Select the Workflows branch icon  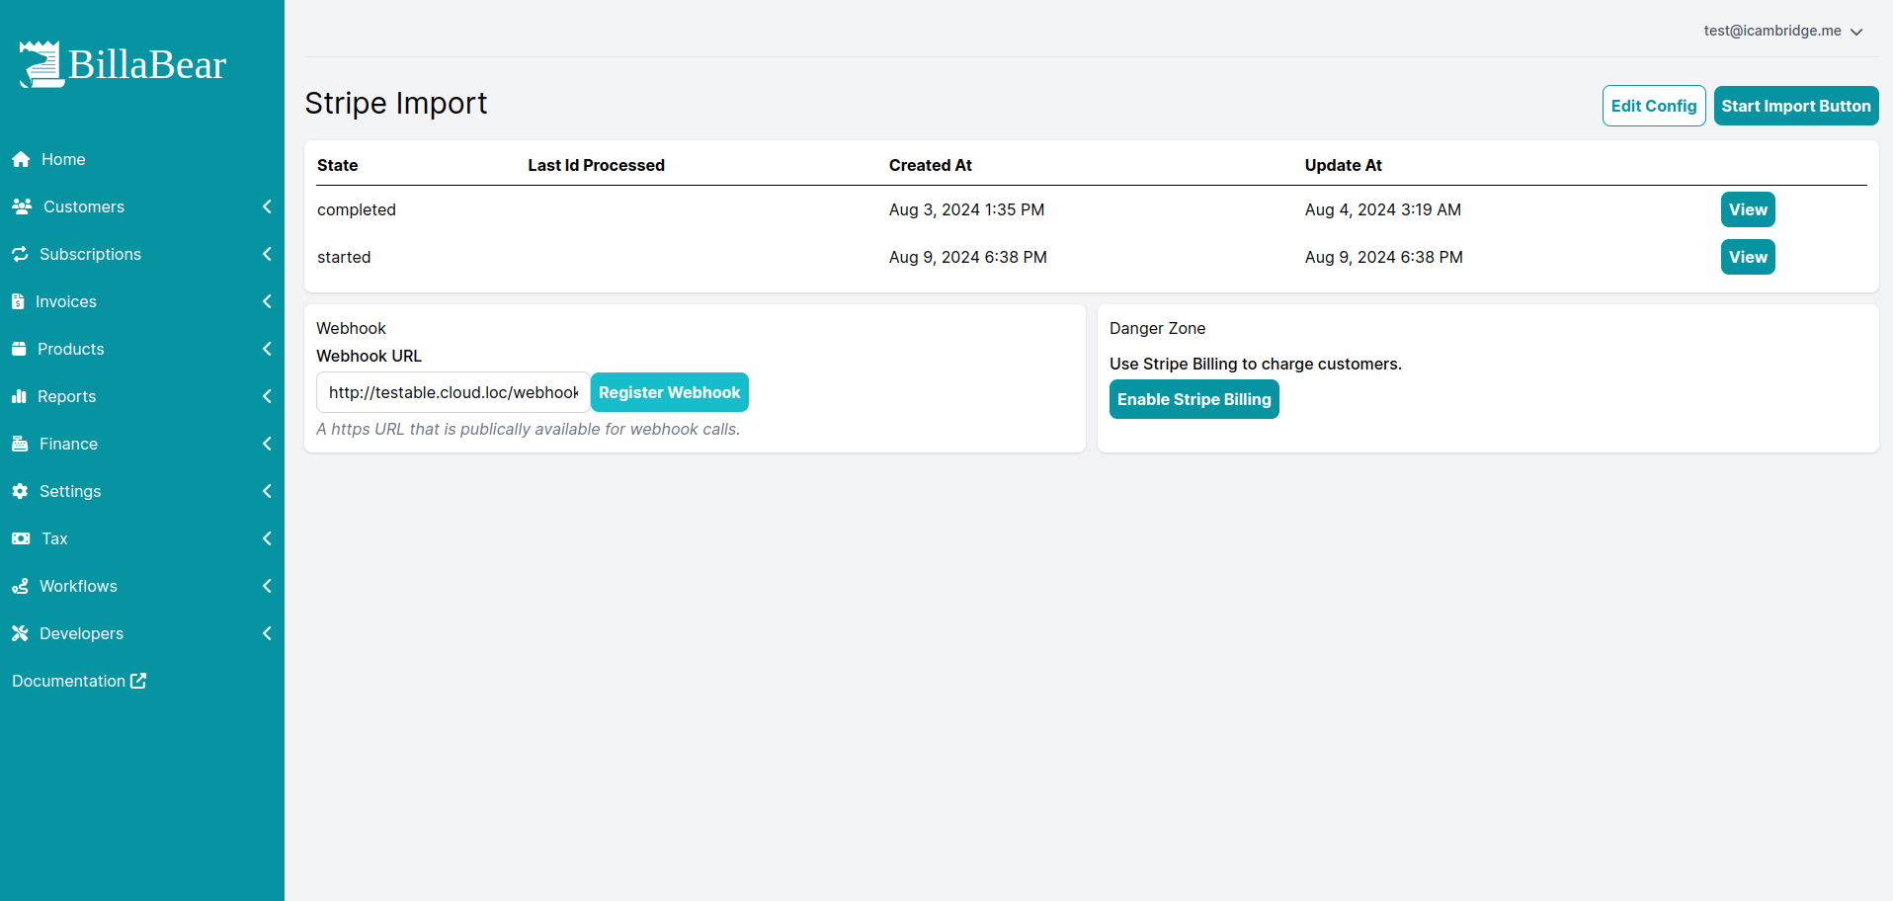coord(21,586)
